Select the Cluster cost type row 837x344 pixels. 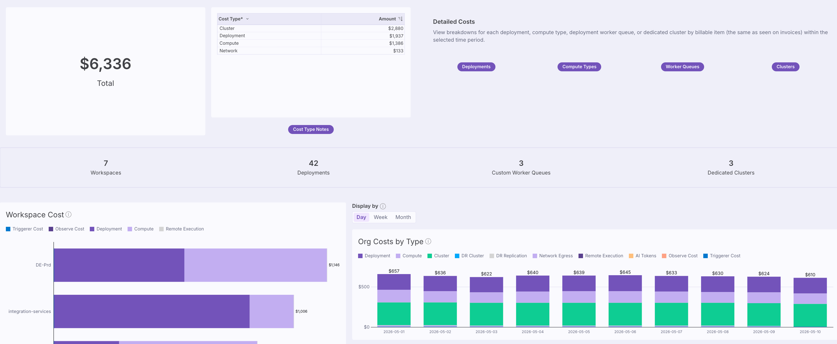point(311,28)
